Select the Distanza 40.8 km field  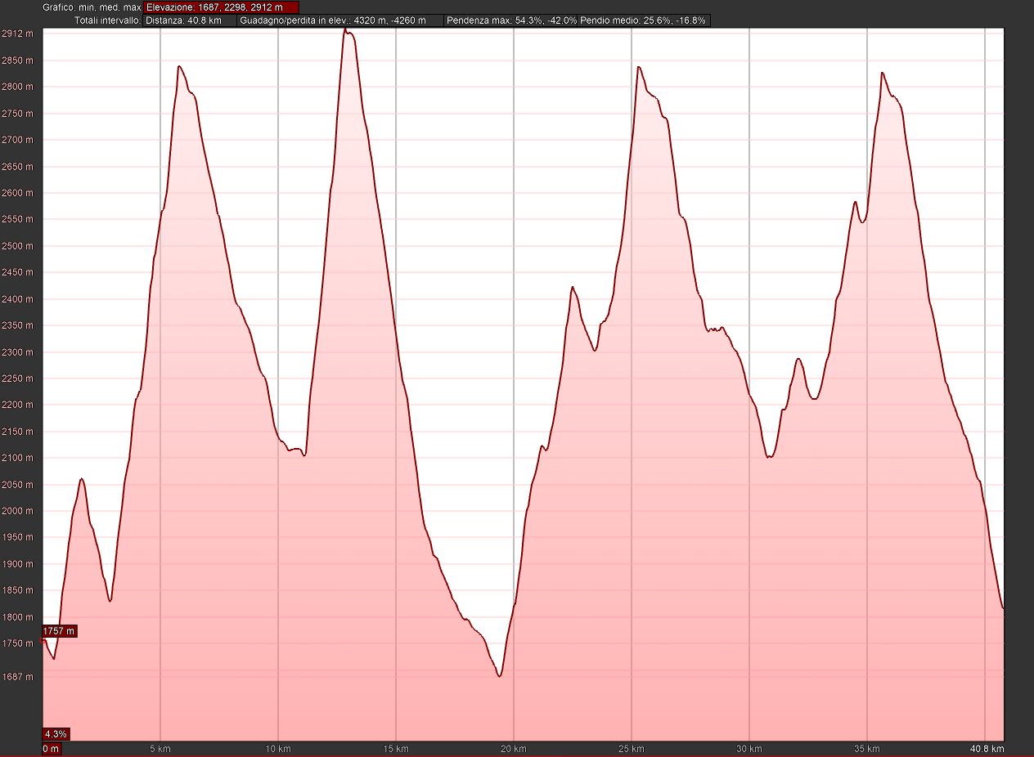190,20
